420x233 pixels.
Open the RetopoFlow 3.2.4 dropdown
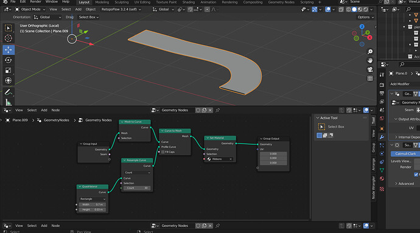(x=121, y=9)
